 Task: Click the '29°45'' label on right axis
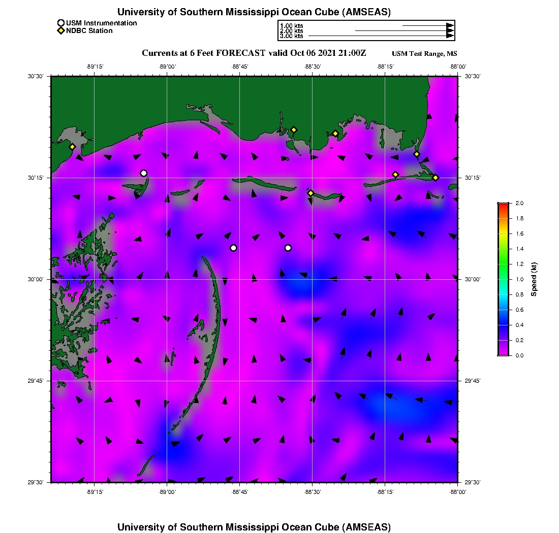[x=473, y=381]
